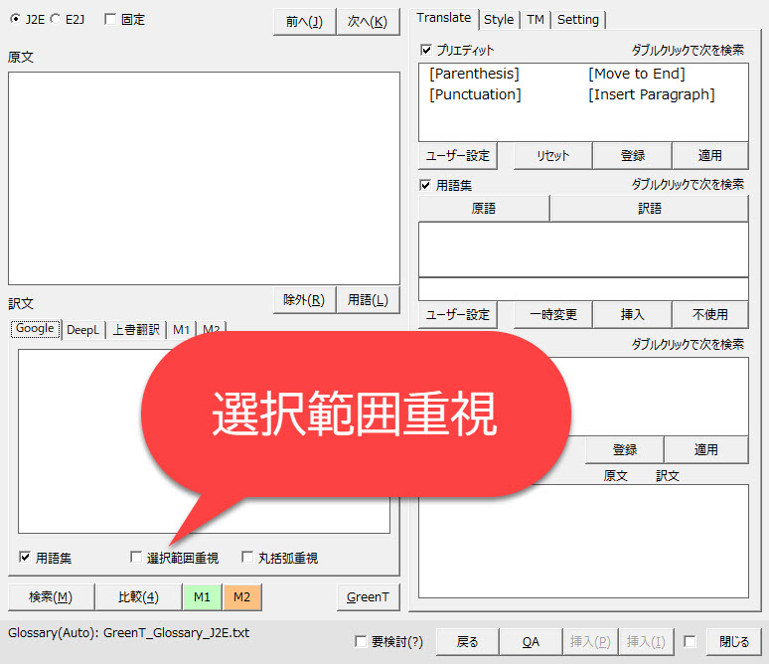Image resolution: width=769 pixels, height=664 pixels.
Task: Click the GreenT button
Action: pyautogui.click(x=368, y=596)
